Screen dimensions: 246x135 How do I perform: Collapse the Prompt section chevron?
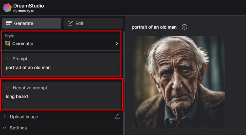coord(7,59)
